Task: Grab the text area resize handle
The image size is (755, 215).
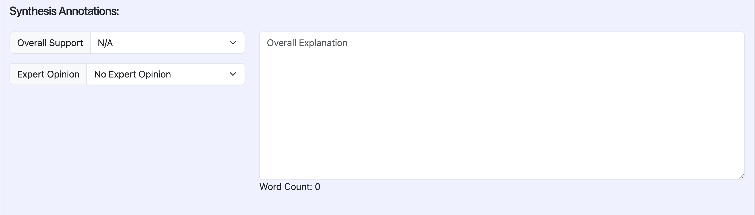Action: pyautogui.click(x=741, y=176)
